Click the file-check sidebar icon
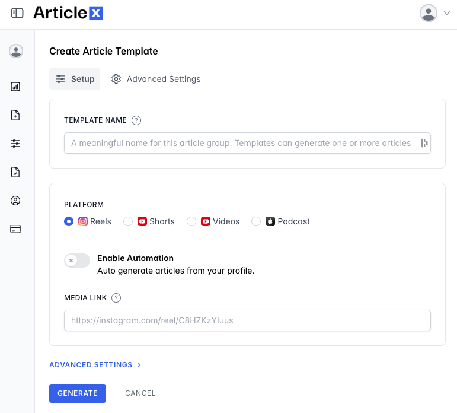Viewport: 457px width, 413px height. [16, 172]
